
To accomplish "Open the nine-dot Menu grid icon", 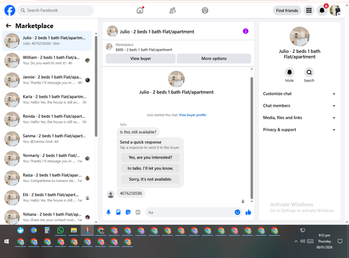I will 309,10.
